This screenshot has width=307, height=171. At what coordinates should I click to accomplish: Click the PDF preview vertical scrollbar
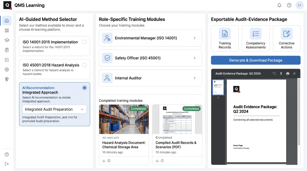click(x=299, y=112)
